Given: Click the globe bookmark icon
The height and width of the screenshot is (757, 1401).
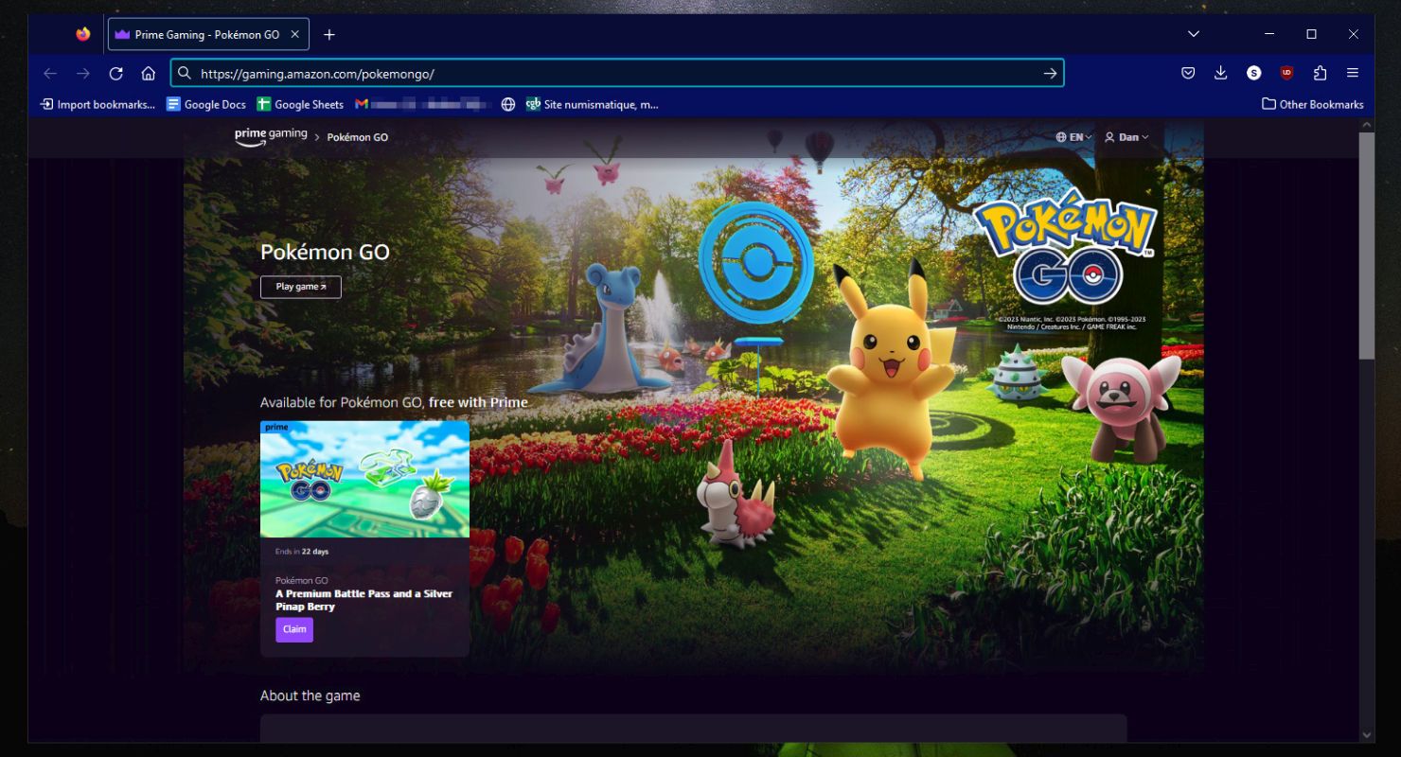Looking at the screenshot, I should coord(508,104).
